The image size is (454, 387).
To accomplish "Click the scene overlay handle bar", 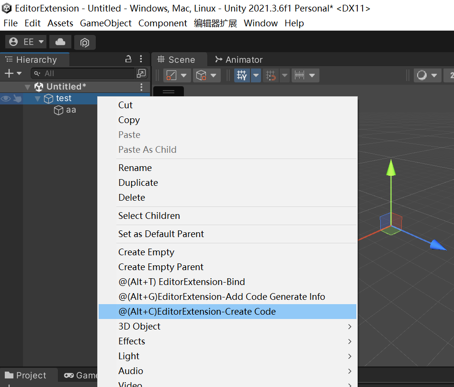I will (169, 91).
